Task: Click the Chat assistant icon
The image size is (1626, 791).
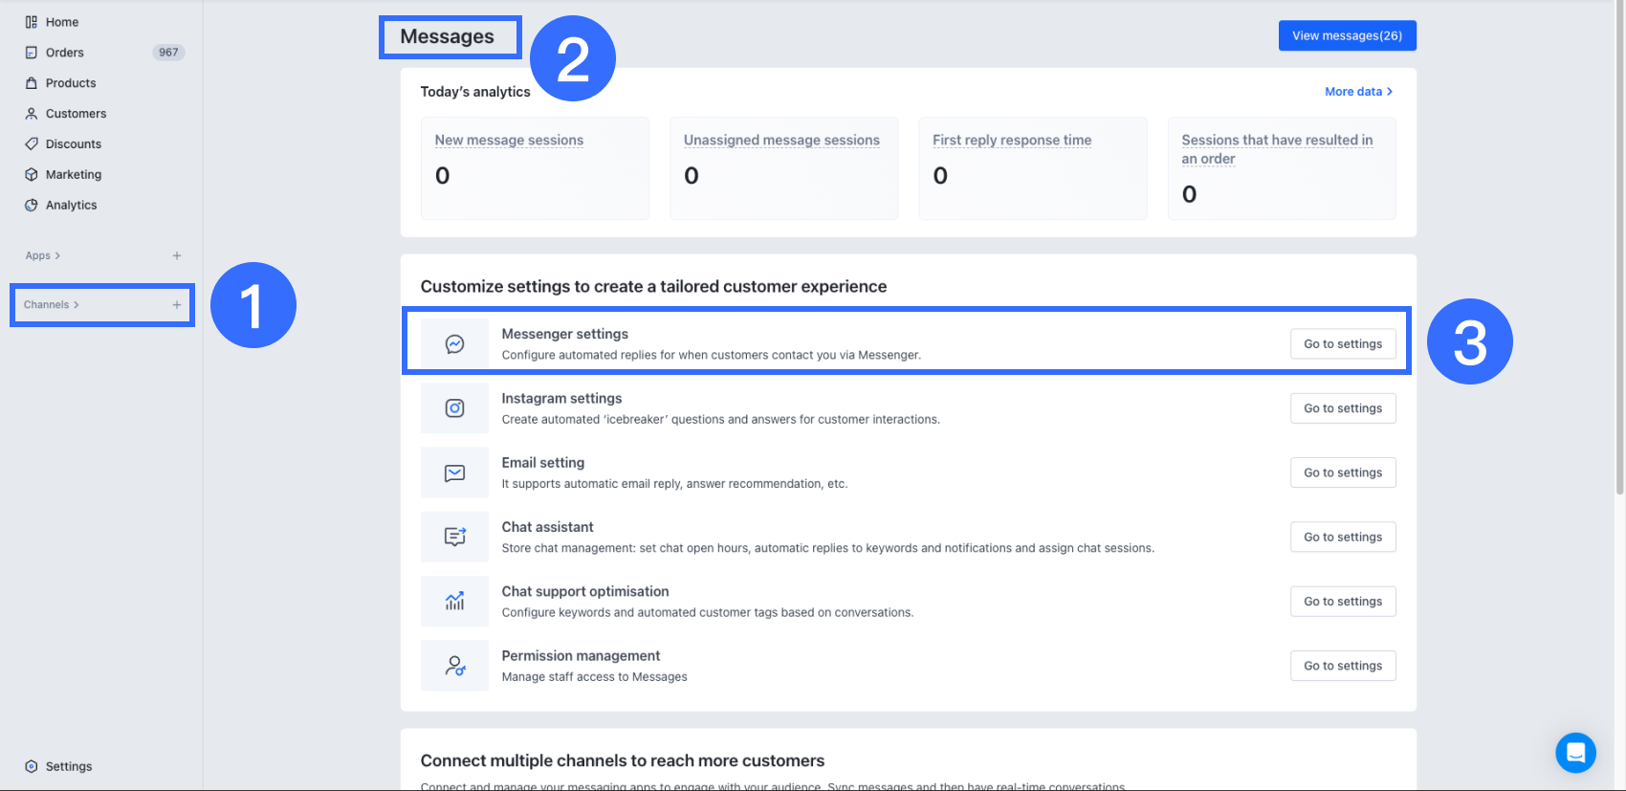Action: click(x=454, y=537)
